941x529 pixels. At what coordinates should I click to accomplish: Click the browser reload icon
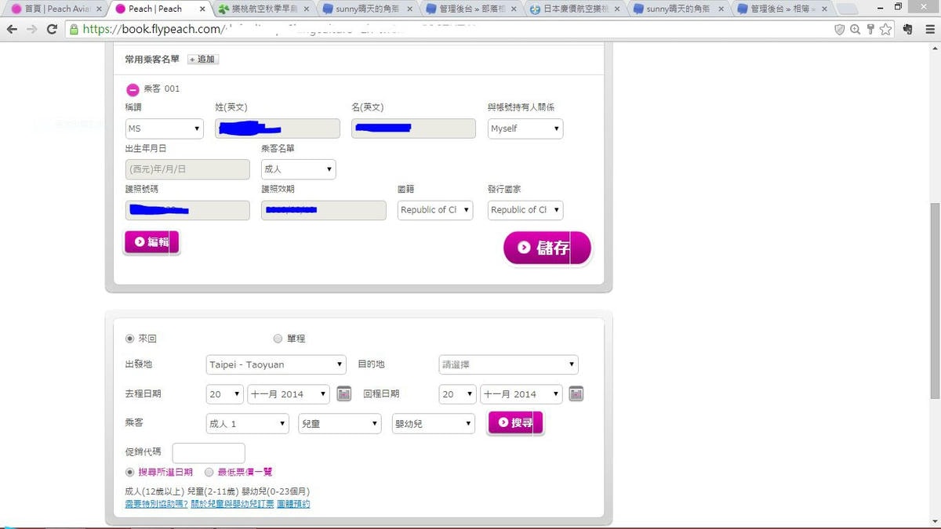pos(52,29)
